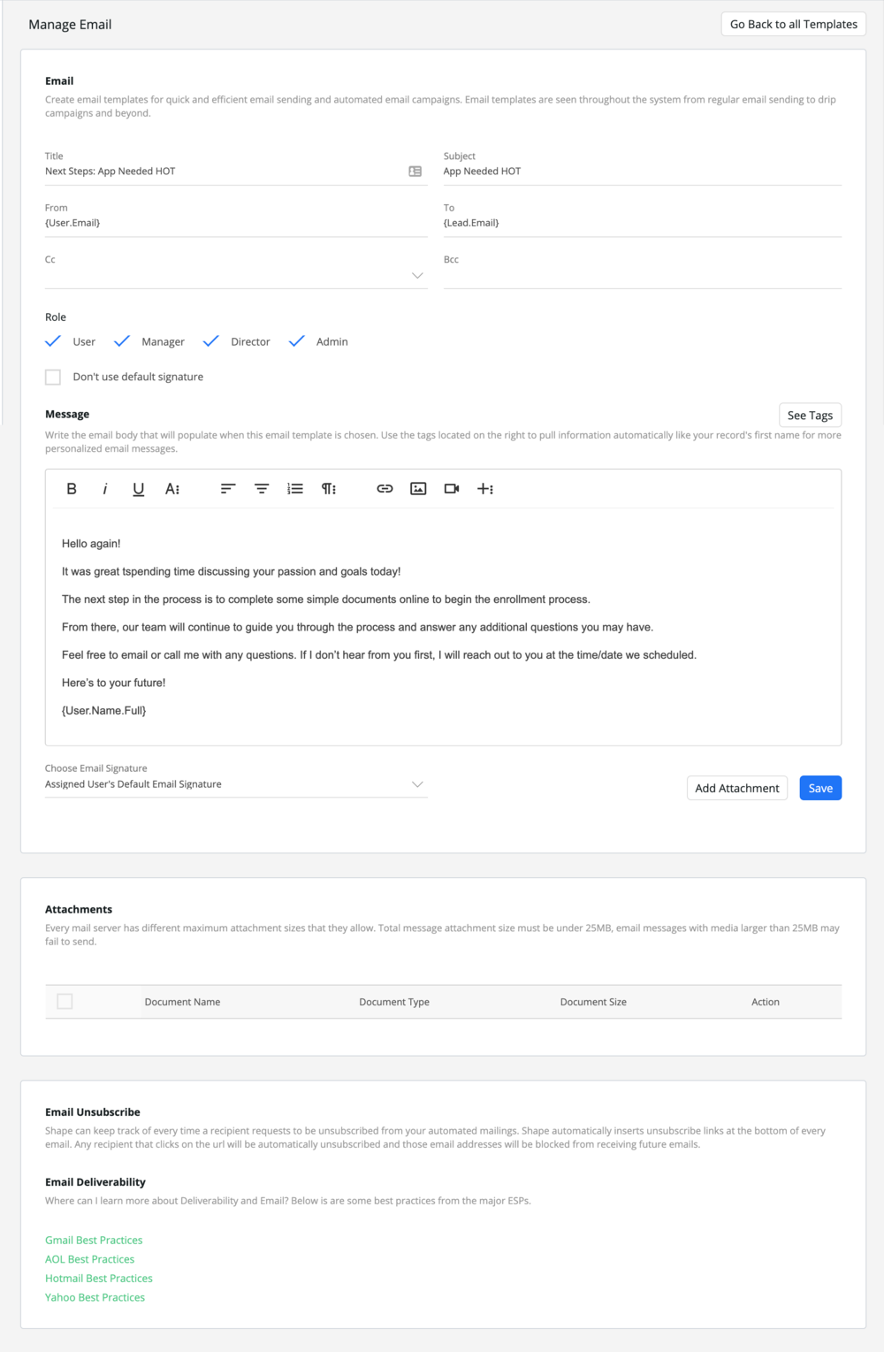884x1352 pixels.
Task: Insert a video into the message
Action: coord(452,489)
